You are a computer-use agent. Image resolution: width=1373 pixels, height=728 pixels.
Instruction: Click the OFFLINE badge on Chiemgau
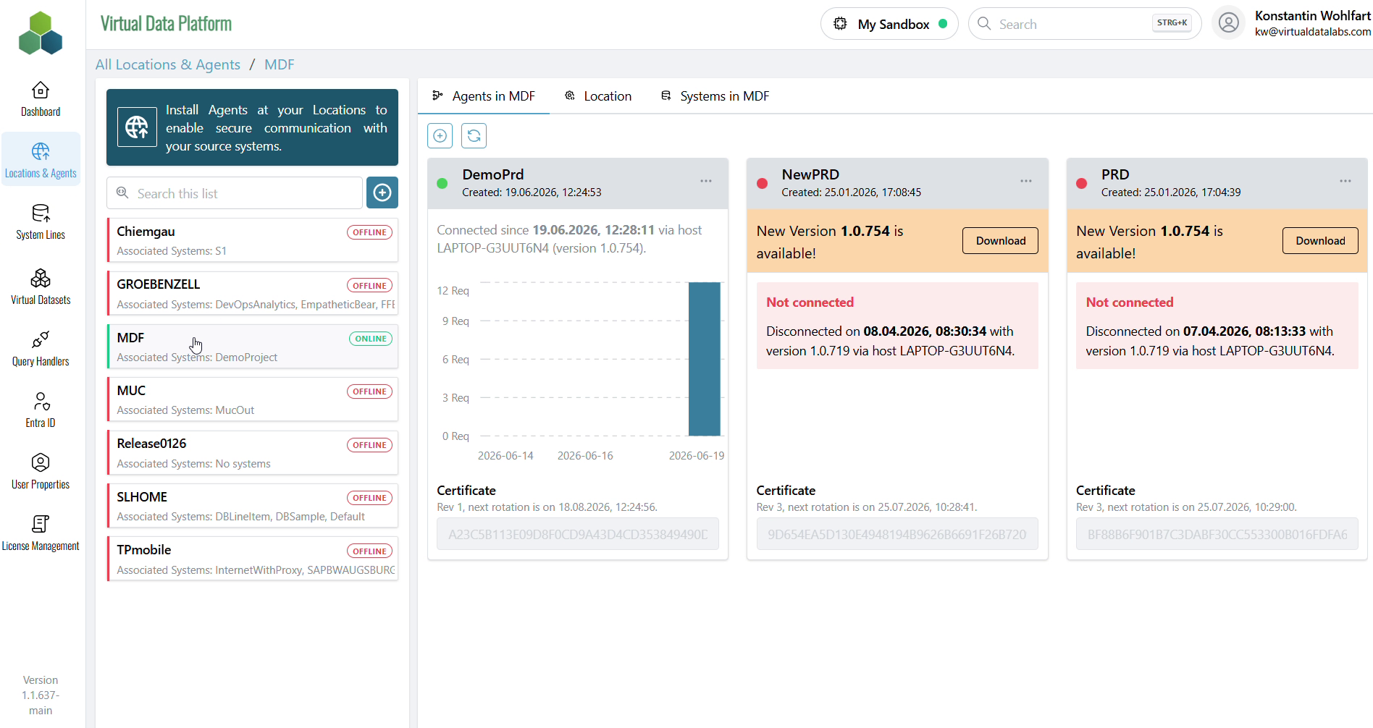point(369,232)
